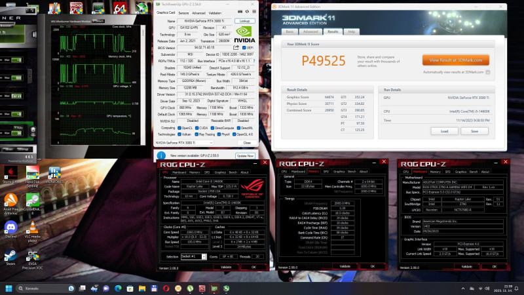Open the Discord desktop shortcut

[x=10, y=229]
